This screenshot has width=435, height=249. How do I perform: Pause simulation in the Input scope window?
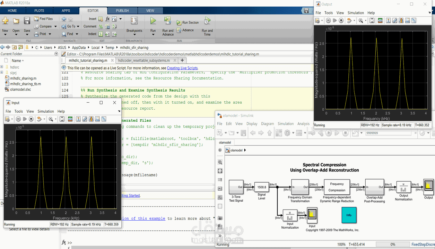pyautogui.click(x=18, y=119)
